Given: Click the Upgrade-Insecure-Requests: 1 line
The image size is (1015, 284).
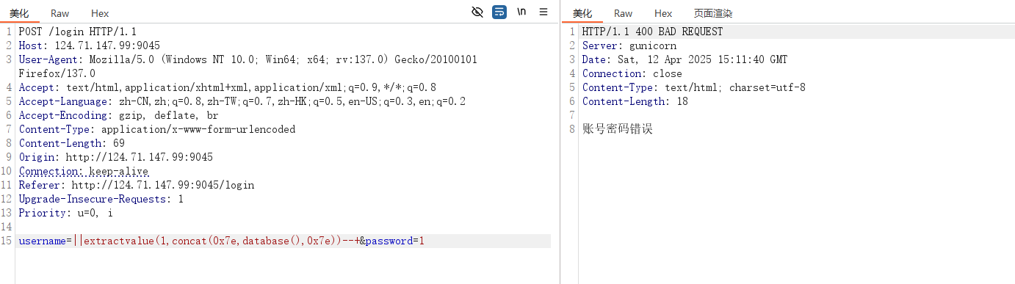Looking at the screenshot, I should pyautogui.click(x=101, y=199).
